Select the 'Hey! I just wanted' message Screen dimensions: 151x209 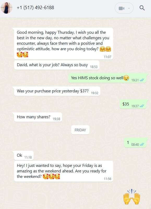[x=64, y=171]
